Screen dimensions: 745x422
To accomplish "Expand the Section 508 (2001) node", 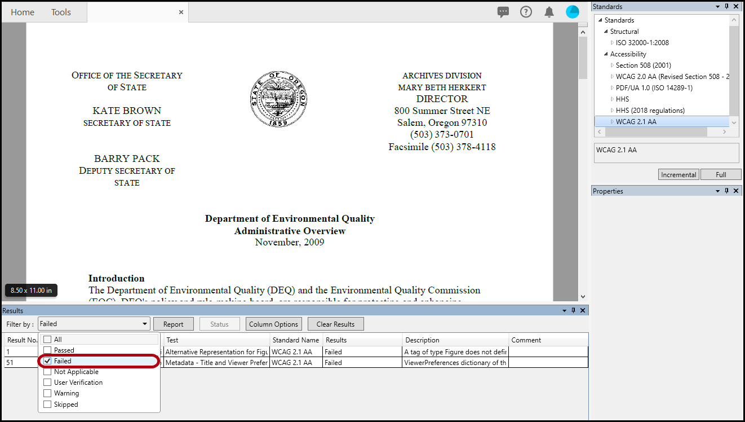I will click(x=612, y=65).
